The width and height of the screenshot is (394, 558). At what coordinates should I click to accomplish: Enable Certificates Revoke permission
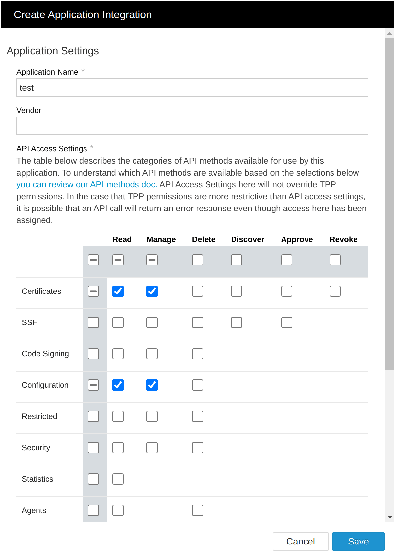335,291
